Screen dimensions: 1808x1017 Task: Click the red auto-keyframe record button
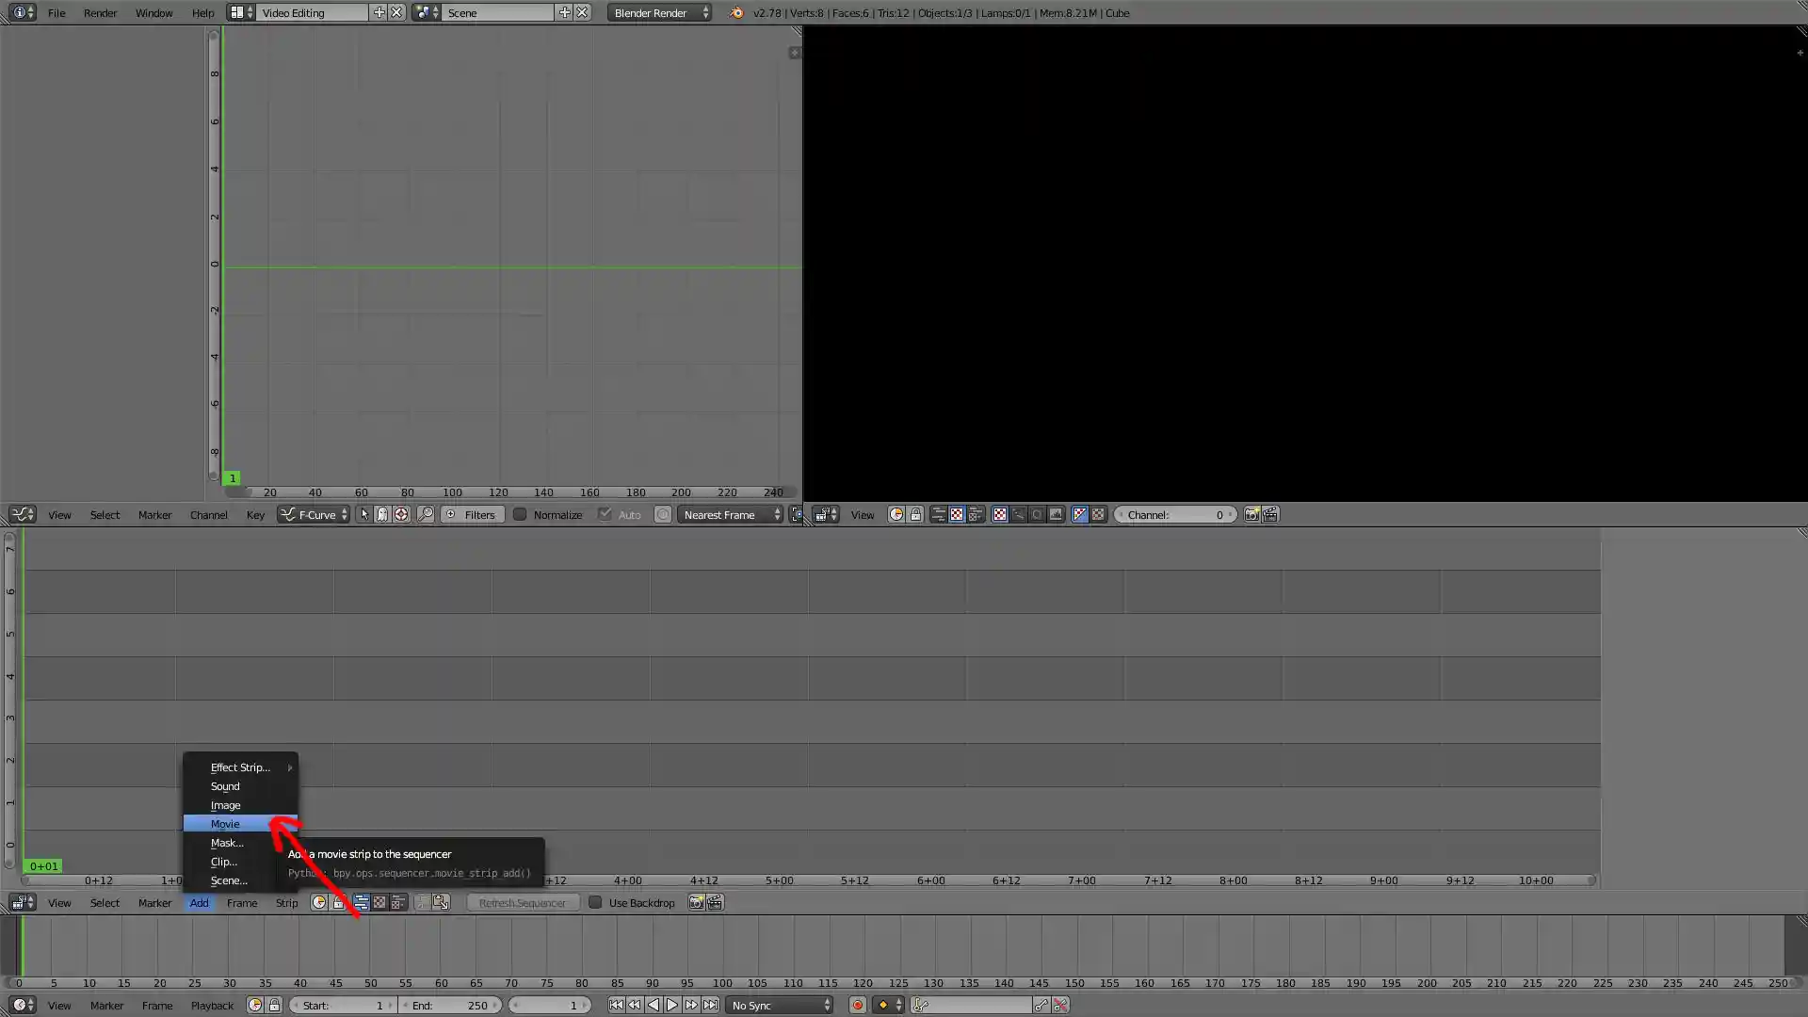[857, 1005]
